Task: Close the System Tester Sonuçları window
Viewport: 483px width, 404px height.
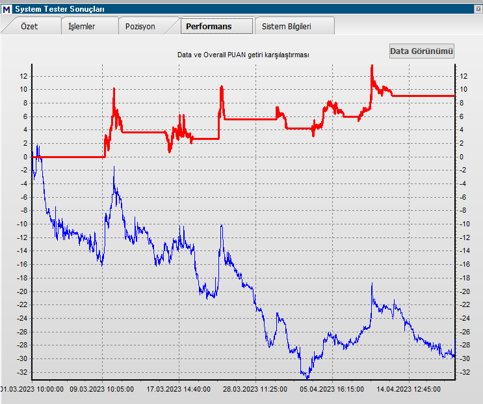Action: point(478,9)
